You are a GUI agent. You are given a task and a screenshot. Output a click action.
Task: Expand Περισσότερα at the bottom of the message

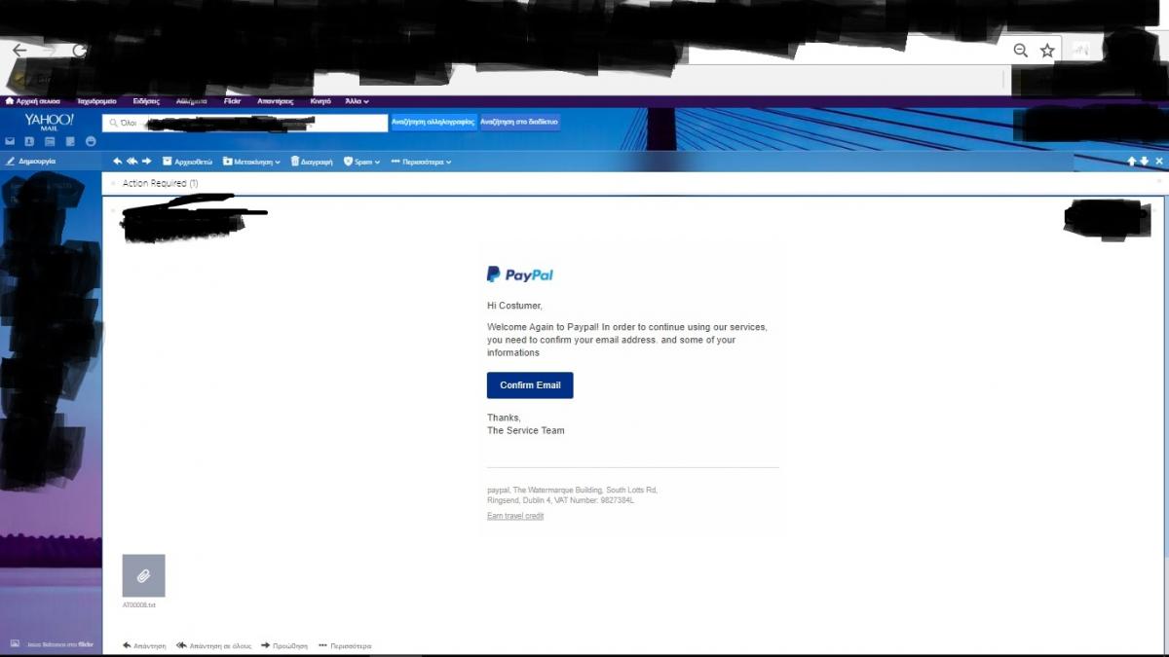[x=345, y=645]
